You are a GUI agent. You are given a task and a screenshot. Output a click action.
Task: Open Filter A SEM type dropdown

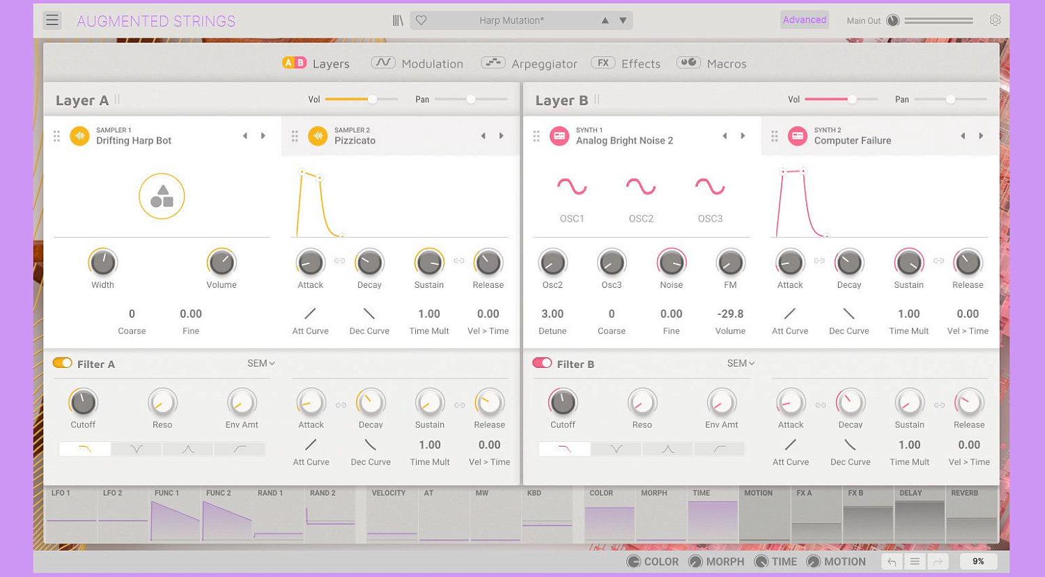[x=261, y=363]
